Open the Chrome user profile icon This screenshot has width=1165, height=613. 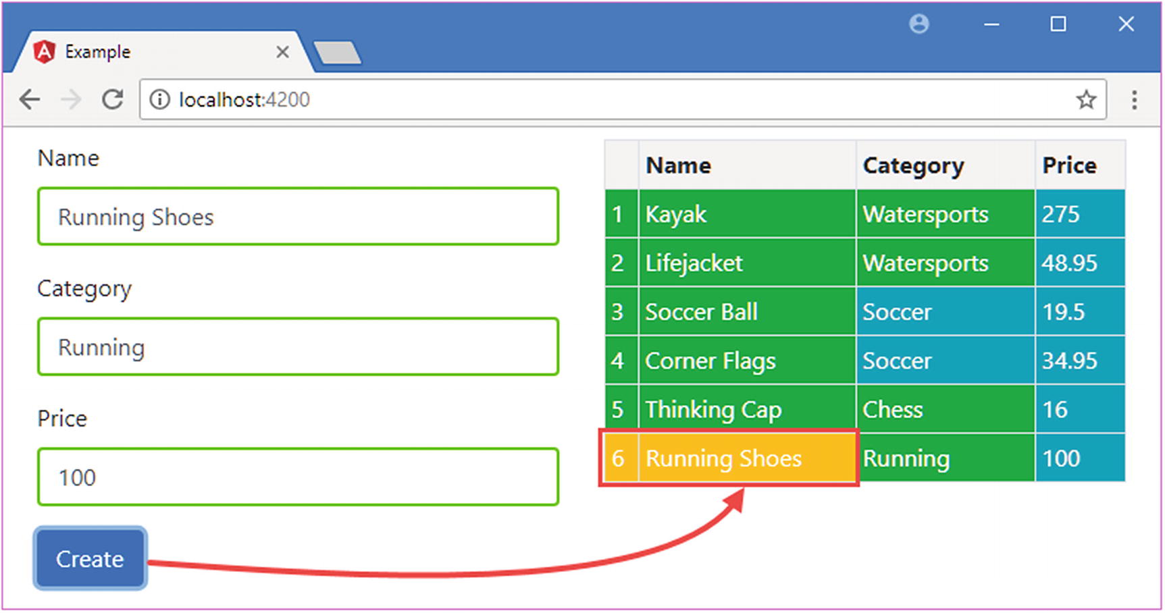click(919, 24)
